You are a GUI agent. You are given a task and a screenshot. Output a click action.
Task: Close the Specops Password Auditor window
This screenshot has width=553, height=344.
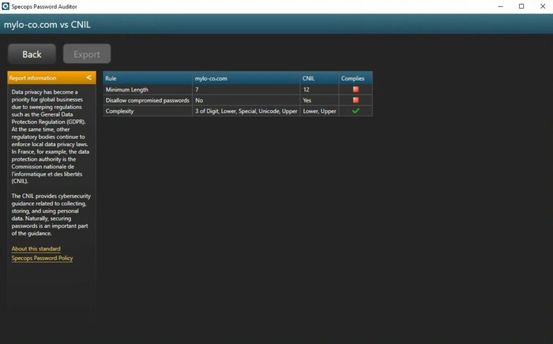tap(543, 6)
